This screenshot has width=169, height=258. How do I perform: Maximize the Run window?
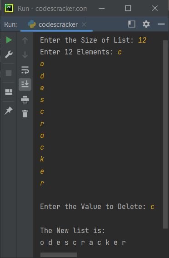pyautogui.click(x=128, y=8)
